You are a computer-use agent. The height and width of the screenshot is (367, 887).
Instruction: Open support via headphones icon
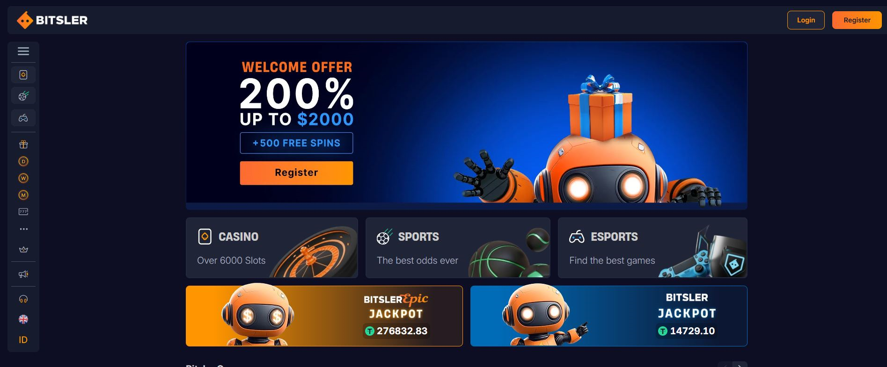(23, 299)
